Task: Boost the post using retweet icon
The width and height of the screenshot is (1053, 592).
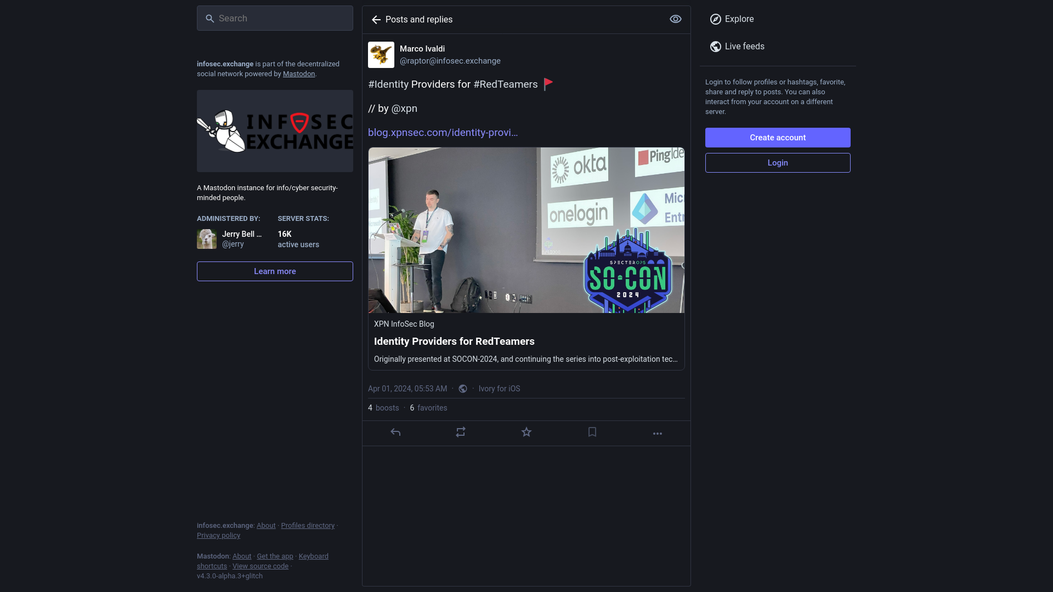Action: [x=461, y=432]
